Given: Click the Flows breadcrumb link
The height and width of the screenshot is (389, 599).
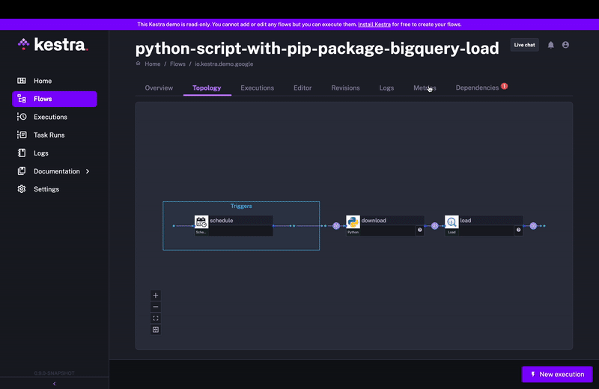Looking at the screenshot, I should point(177,64).
